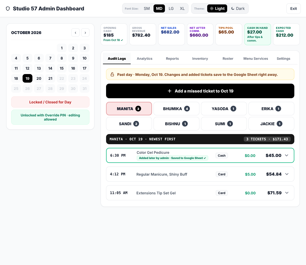
Task: Exit the admin dashboard
Action: [294, 9]
